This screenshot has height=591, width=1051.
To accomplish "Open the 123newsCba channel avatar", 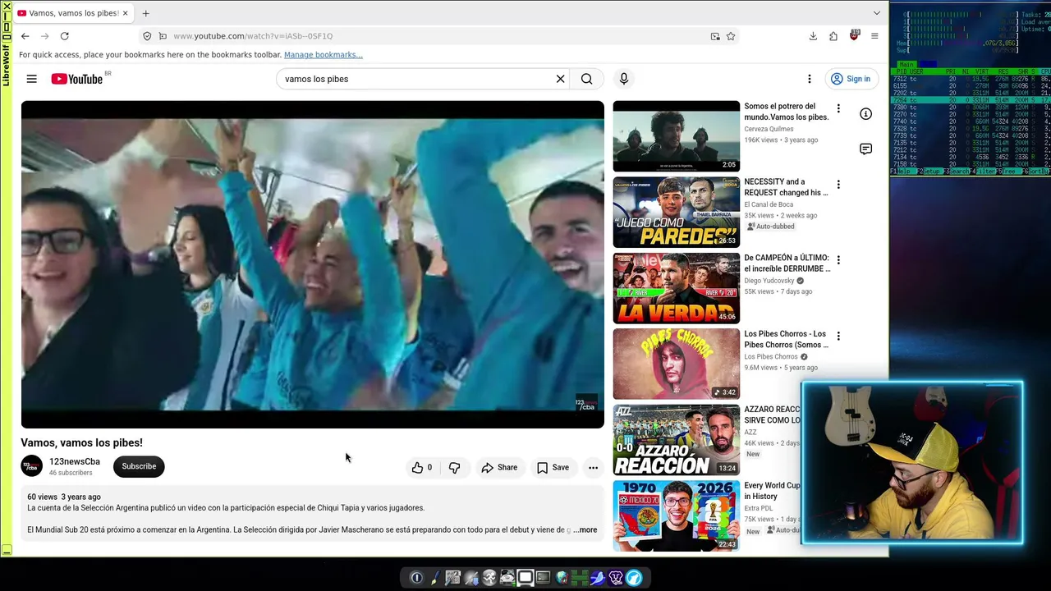I will (32, 466).
